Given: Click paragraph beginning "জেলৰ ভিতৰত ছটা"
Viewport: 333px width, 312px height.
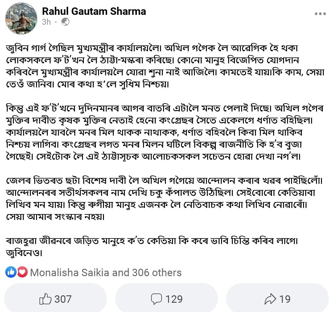Looking at the screenshot, I should (164, 199).
